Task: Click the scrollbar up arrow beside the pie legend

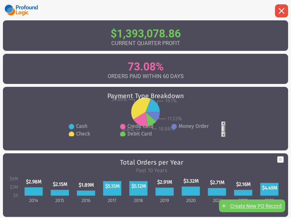Action: [223, 123]
